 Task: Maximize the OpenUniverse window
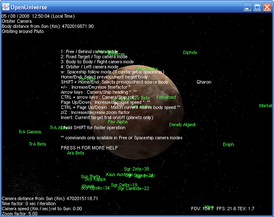coord(257,7)
